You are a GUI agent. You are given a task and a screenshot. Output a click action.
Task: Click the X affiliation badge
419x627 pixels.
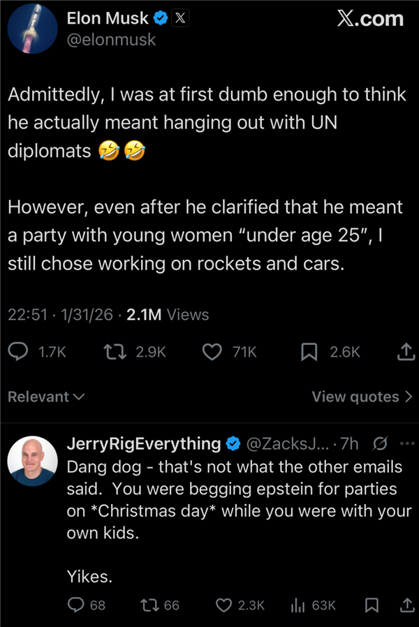(x=179, y=19)
